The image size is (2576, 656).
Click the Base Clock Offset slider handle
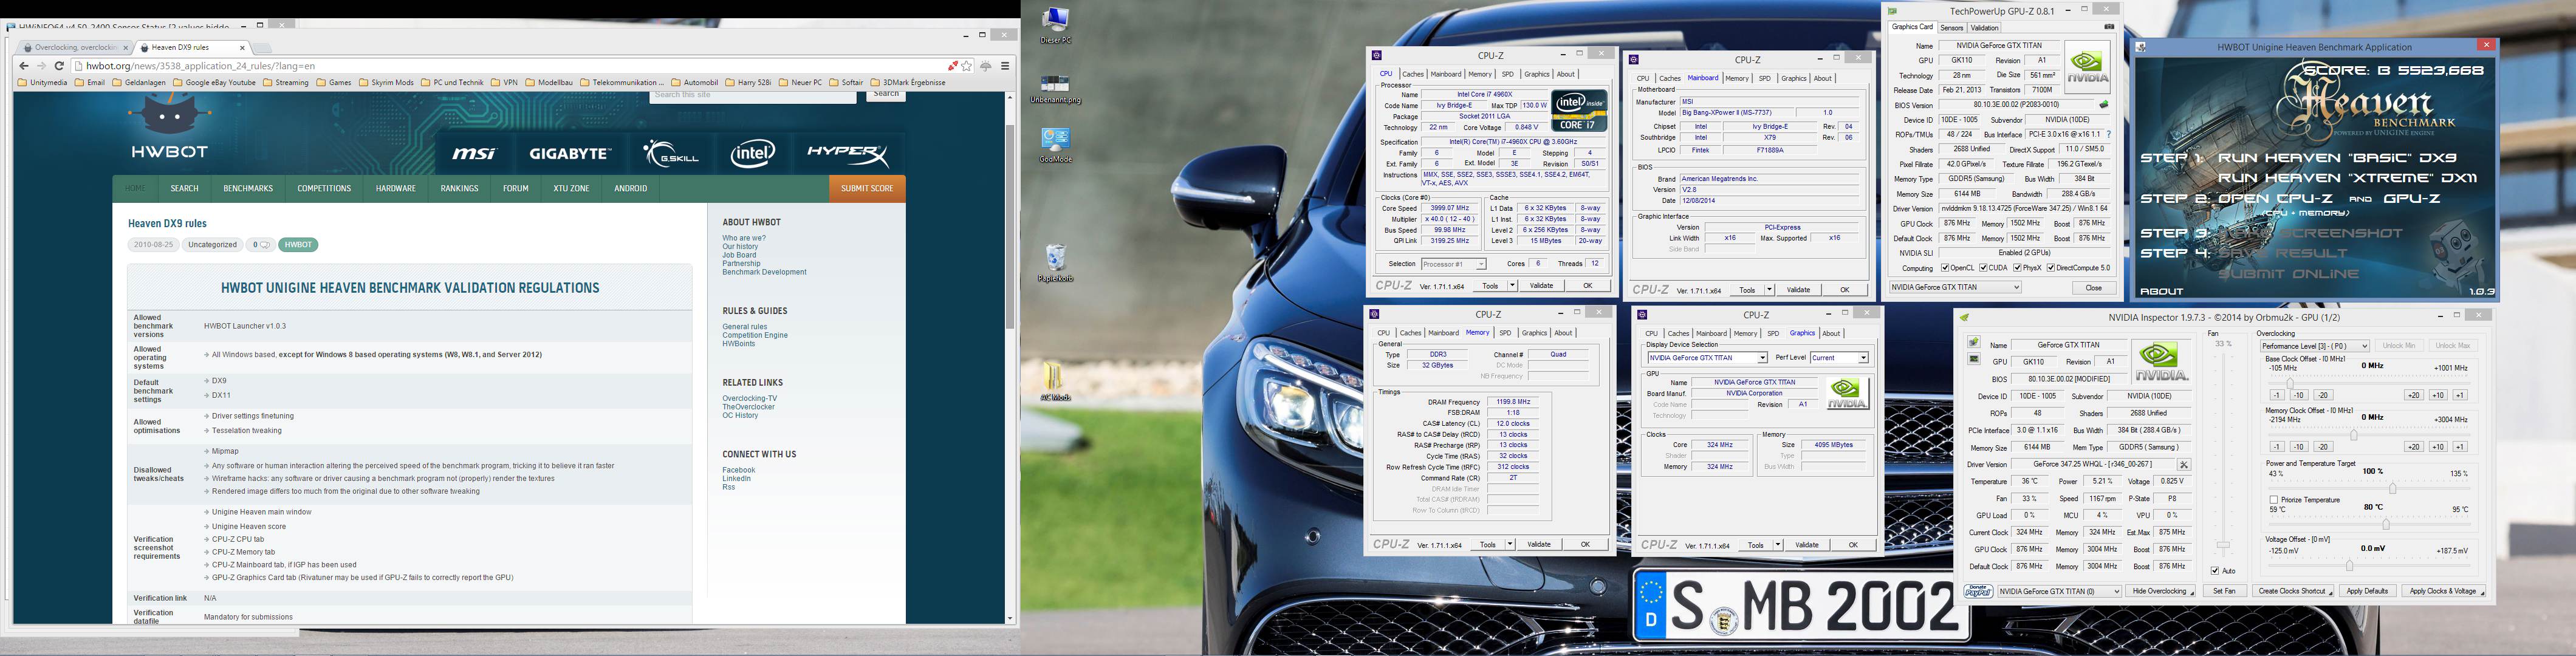2290,382
